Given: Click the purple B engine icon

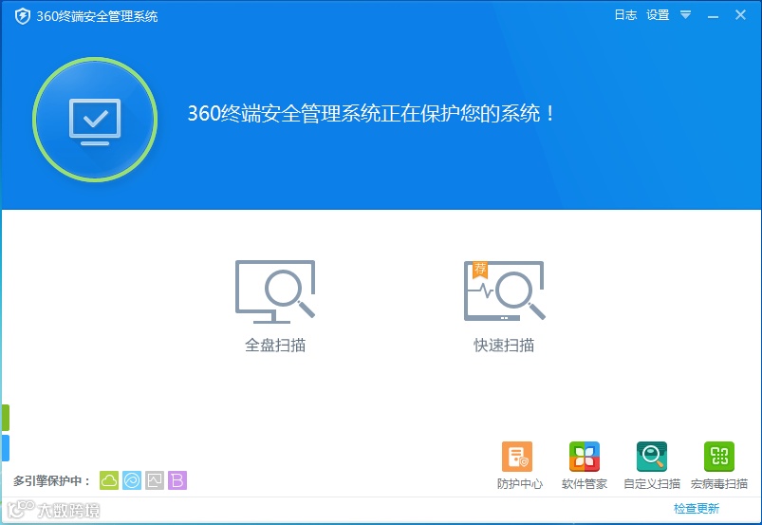Looking at the screenshot, I should 177,480.
